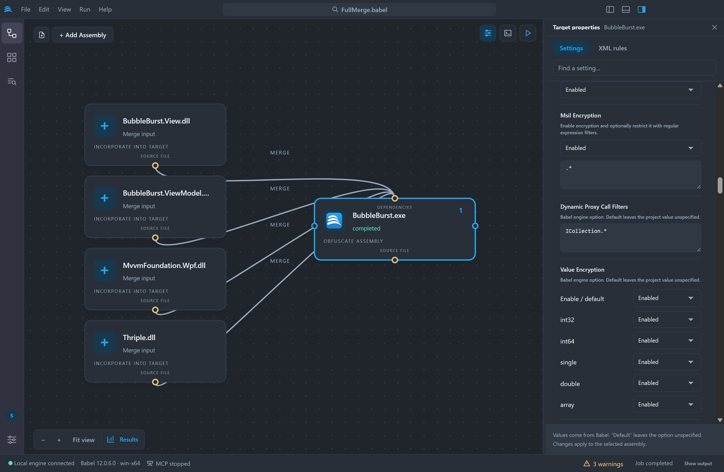Open the File menu

25,9
